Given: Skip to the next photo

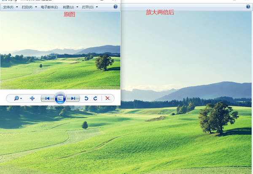Looking at the screenshot, I should tap(73, 98).
